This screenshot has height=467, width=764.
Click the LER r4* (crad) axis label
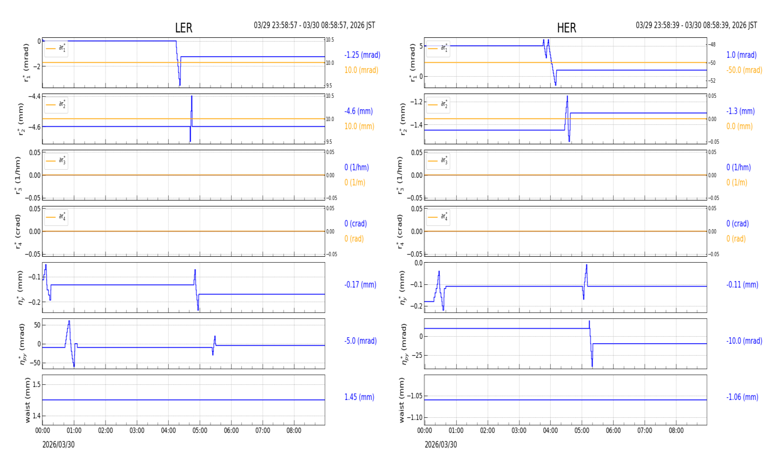pos(17,231)
